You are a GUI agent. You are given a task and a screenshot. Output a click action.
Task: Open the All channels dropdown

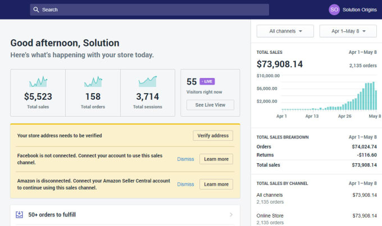(284, 31)
